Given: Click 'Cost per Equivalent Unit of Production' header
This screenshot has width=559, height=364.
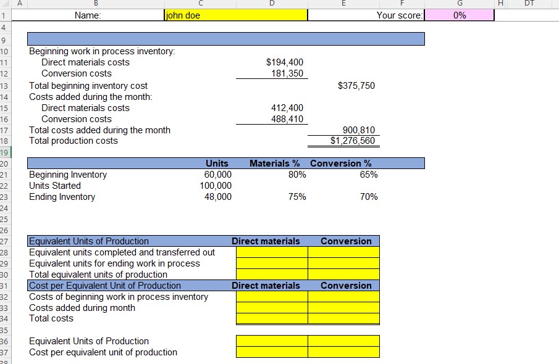Looking at the screenshot, I should click(x=105, y=286).
